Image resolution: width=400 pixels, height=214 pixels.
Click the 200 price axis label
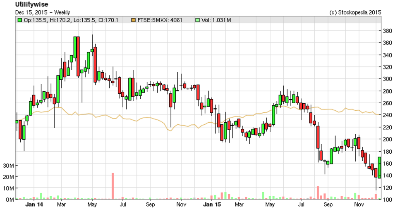tap(387, 139)
